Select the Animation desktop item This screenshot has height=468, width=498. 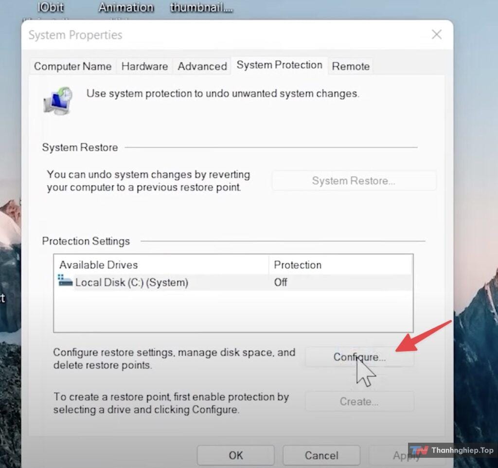tap(126, 7)
